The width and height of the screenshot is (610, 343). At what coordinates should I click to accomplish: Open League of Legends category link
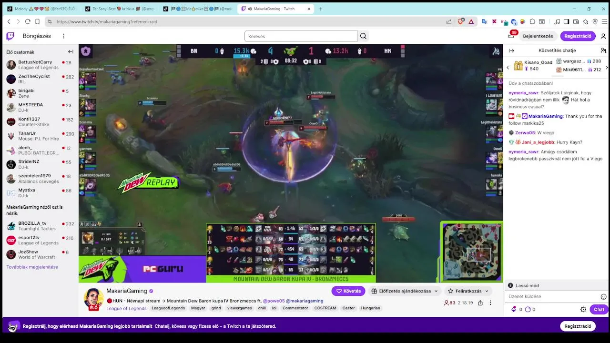(126, 308)
